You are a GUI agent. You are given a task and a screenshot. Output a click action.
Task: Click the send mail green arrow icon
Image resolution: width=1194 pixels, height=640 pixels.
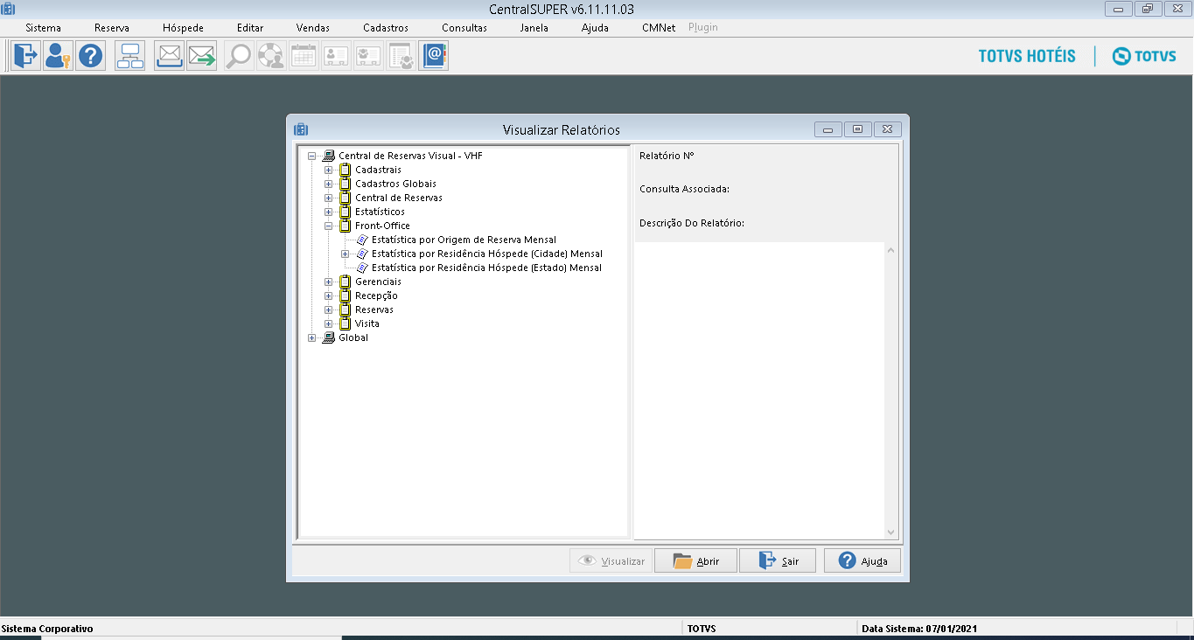[x=201, y=57]
